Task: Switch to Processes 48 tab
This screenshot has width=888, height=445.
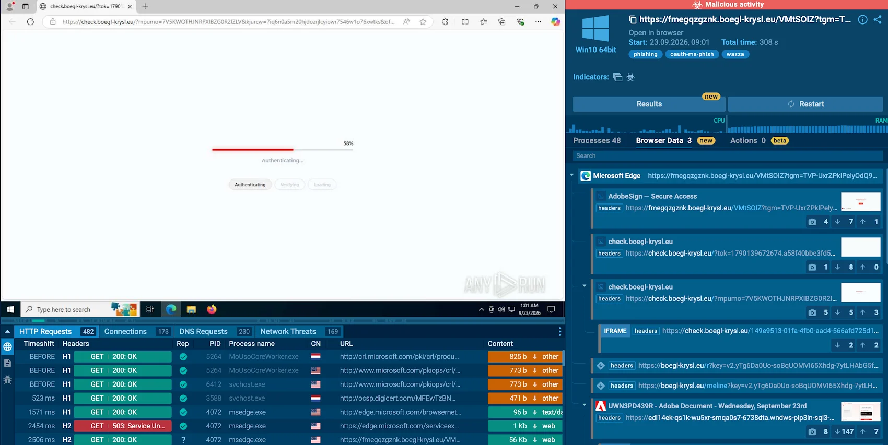Action: click(x=597, y=140)
